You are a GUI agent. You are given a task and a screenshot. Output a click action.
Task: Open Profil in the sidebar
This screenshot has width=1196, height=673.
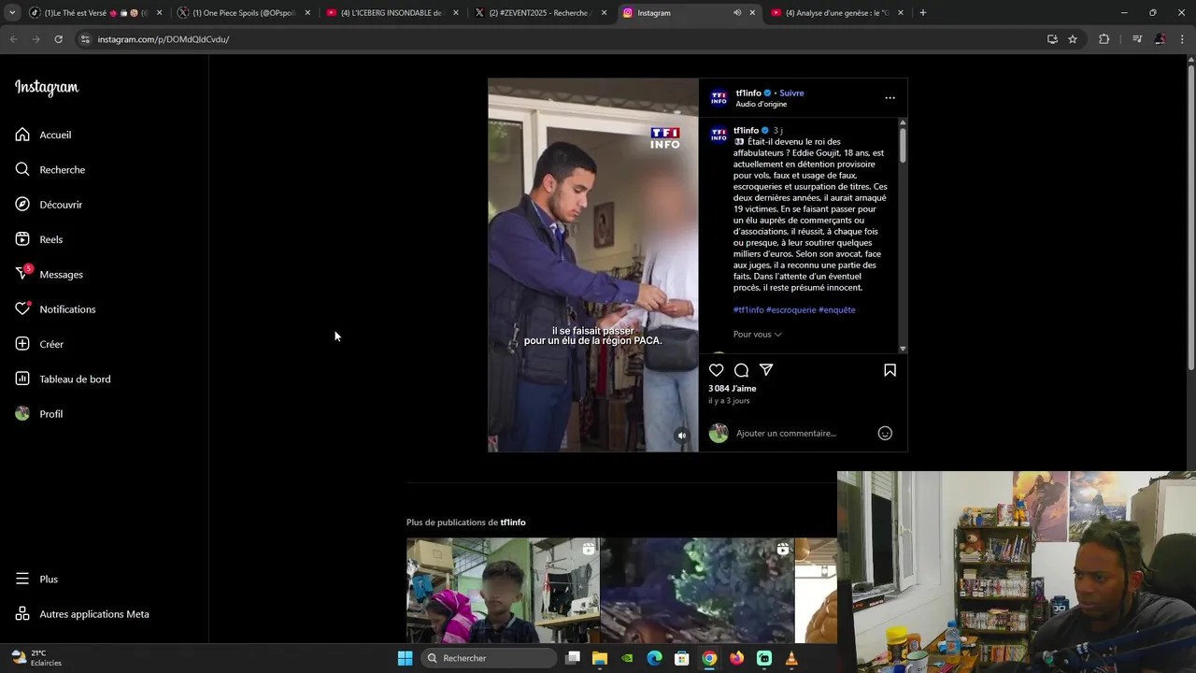click(x=38, y=414)
